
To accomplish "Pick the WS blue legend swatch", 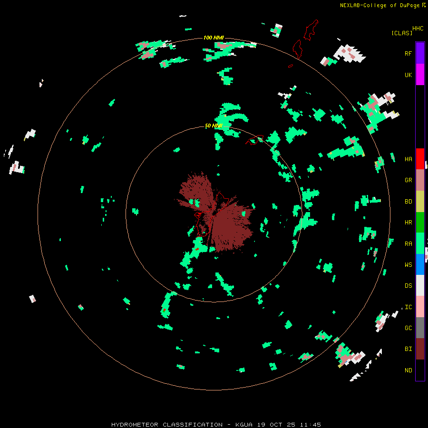I will click(420, 264).
